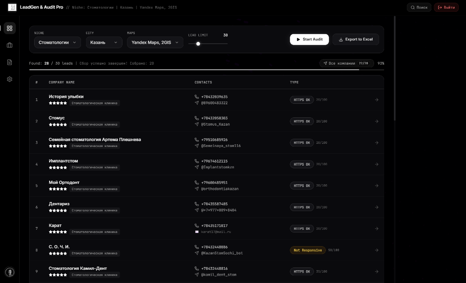Screen dimensions: 466x283
Task: Click Telegram handle @Semeinaya_stom116
Action: pyautogui.click(x=221, y=146)
